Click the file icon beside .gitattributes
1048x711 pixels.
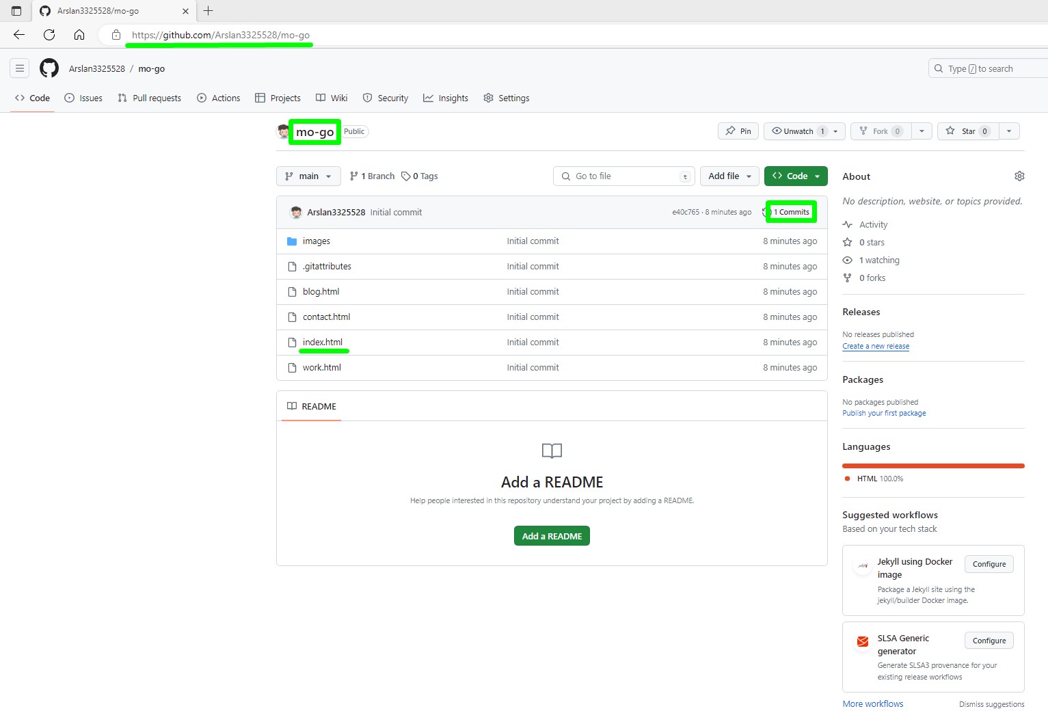[x=292, y=267]
